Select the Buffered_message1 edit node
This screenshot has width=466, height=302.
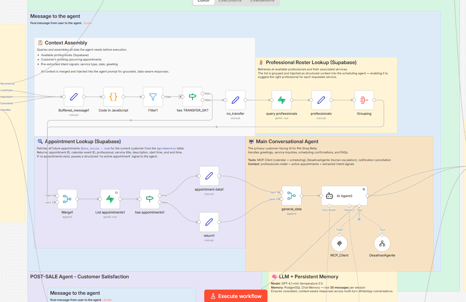tap(74, 97)
